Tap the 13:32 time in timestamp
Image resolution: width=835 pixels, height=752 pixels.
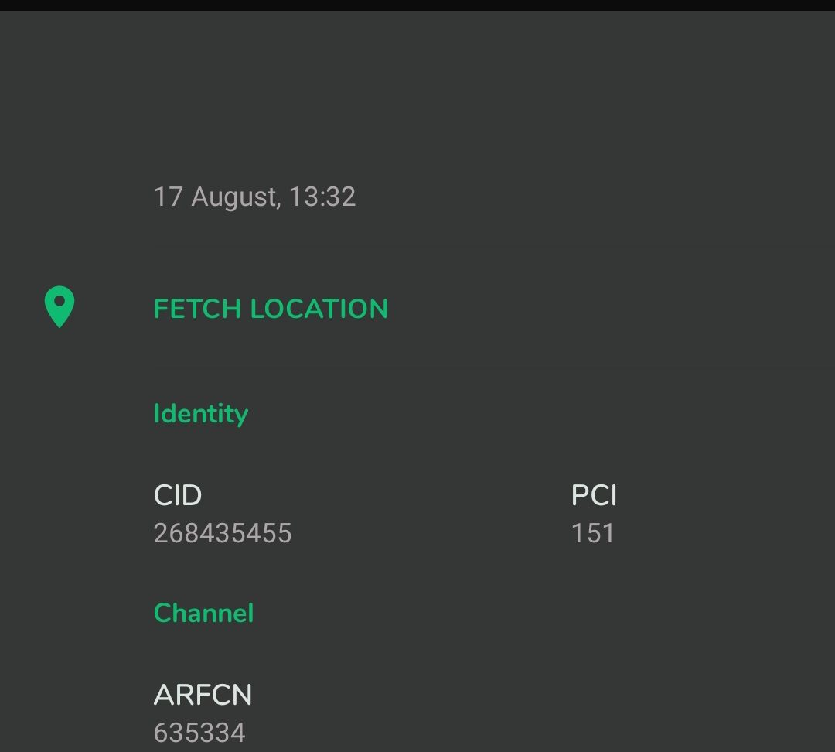pyautogui.click(x=322, y=197)
